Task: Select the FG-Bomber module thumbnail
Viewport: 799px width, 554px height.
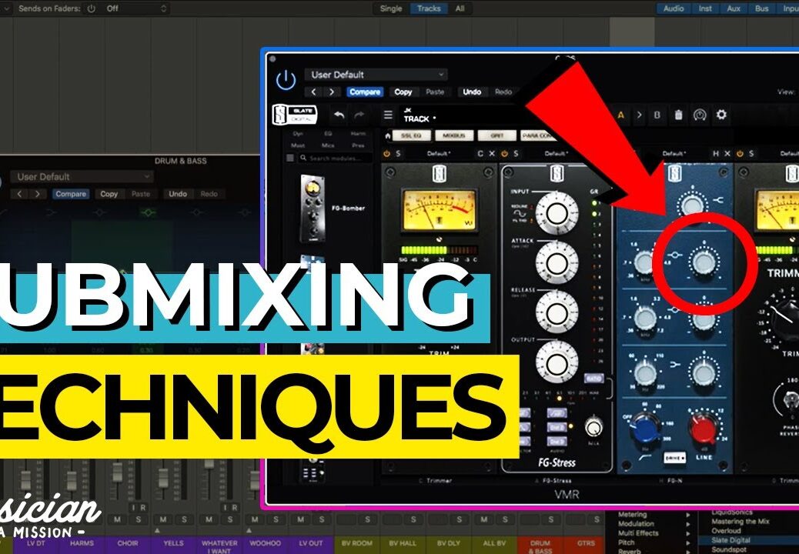Action: pos(313,209)
